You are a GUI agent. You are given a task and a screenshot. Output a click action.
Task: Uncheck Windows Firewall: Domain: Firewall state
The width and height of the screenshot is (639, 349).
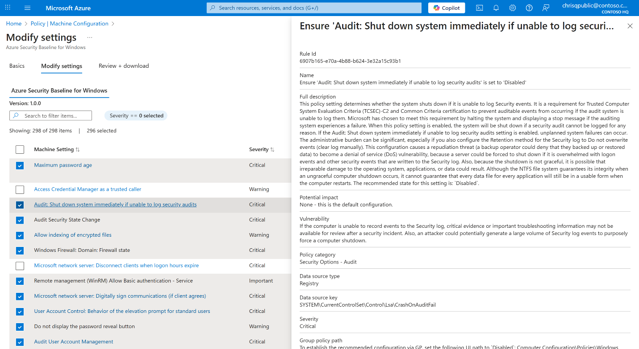[20, 250]
